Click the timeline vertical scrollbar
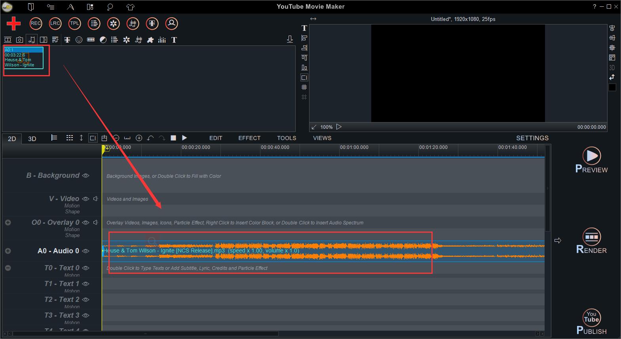The height and width of the screenshot is (339, 621). coord(548,188)
